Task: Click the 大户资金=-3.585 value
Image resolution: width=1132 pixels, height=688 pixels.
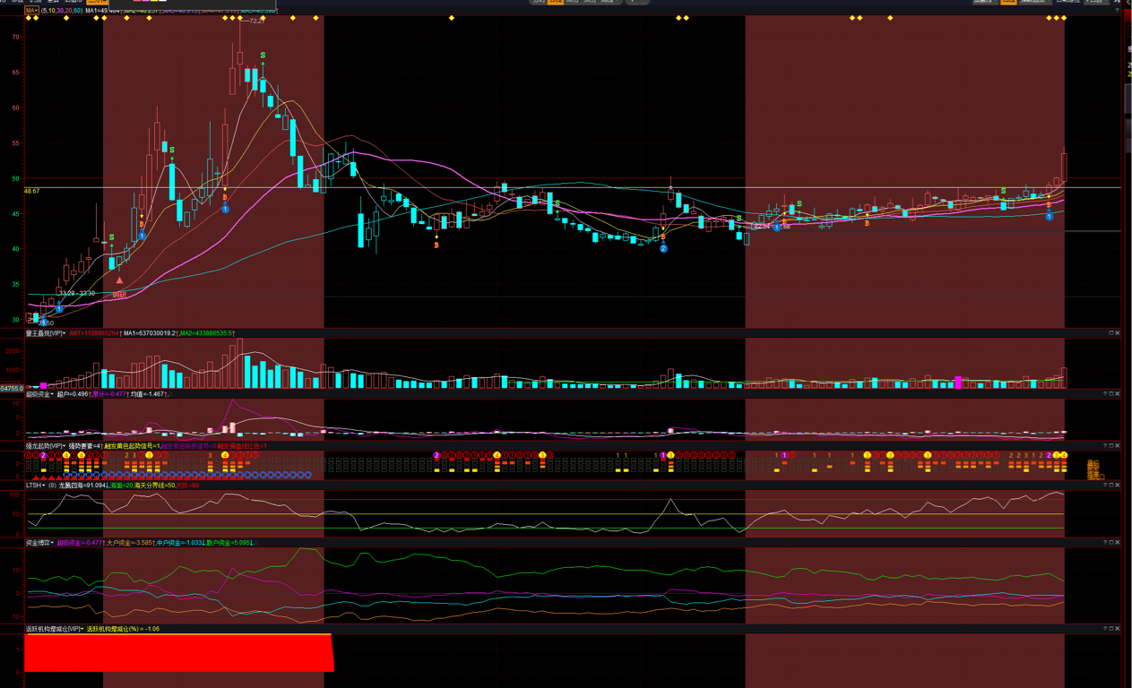Action: tap(130, 542)
